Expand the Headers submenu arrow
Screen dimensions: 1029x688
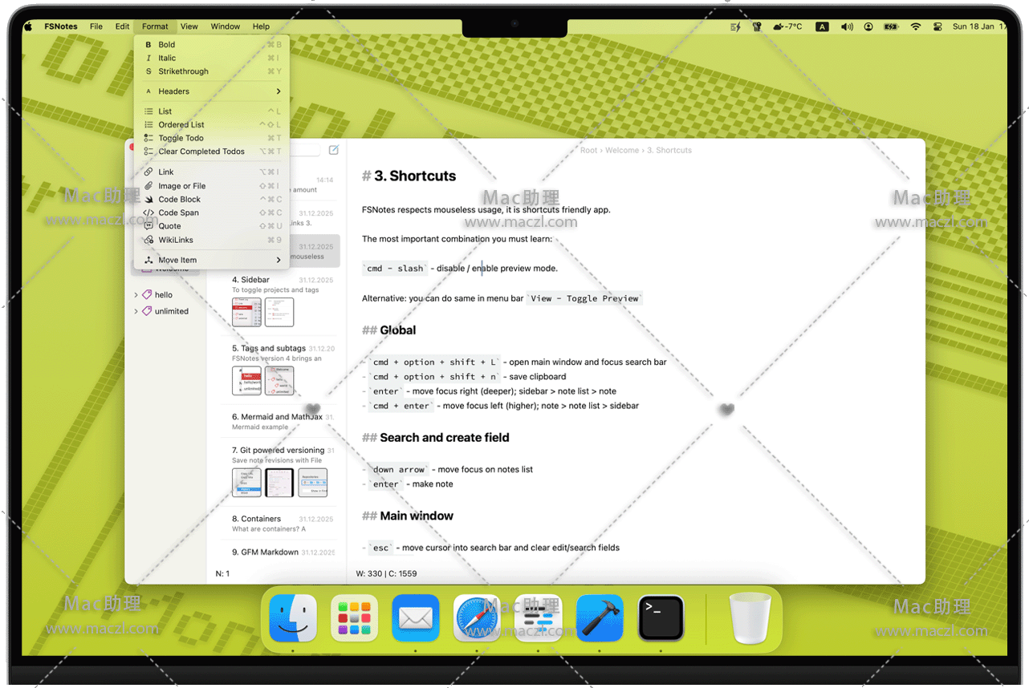(279, 91)
